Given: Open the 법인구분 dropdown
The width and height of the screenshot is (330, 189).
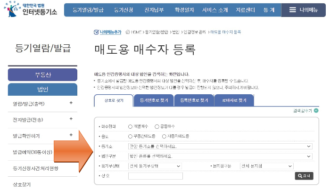Looking at the screenshot, I should click(x=220, y=156).
